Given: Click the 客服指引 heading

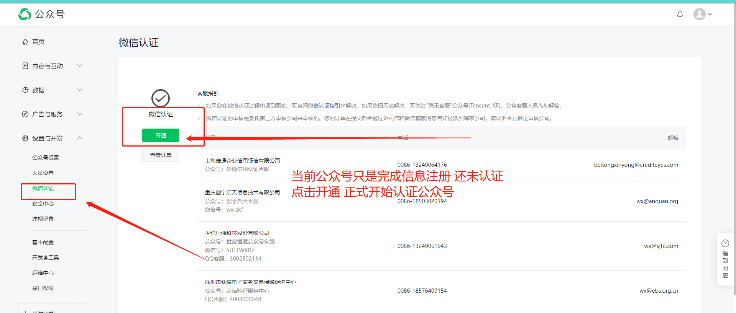Looking at the screenshot, I should pos(208,93).
